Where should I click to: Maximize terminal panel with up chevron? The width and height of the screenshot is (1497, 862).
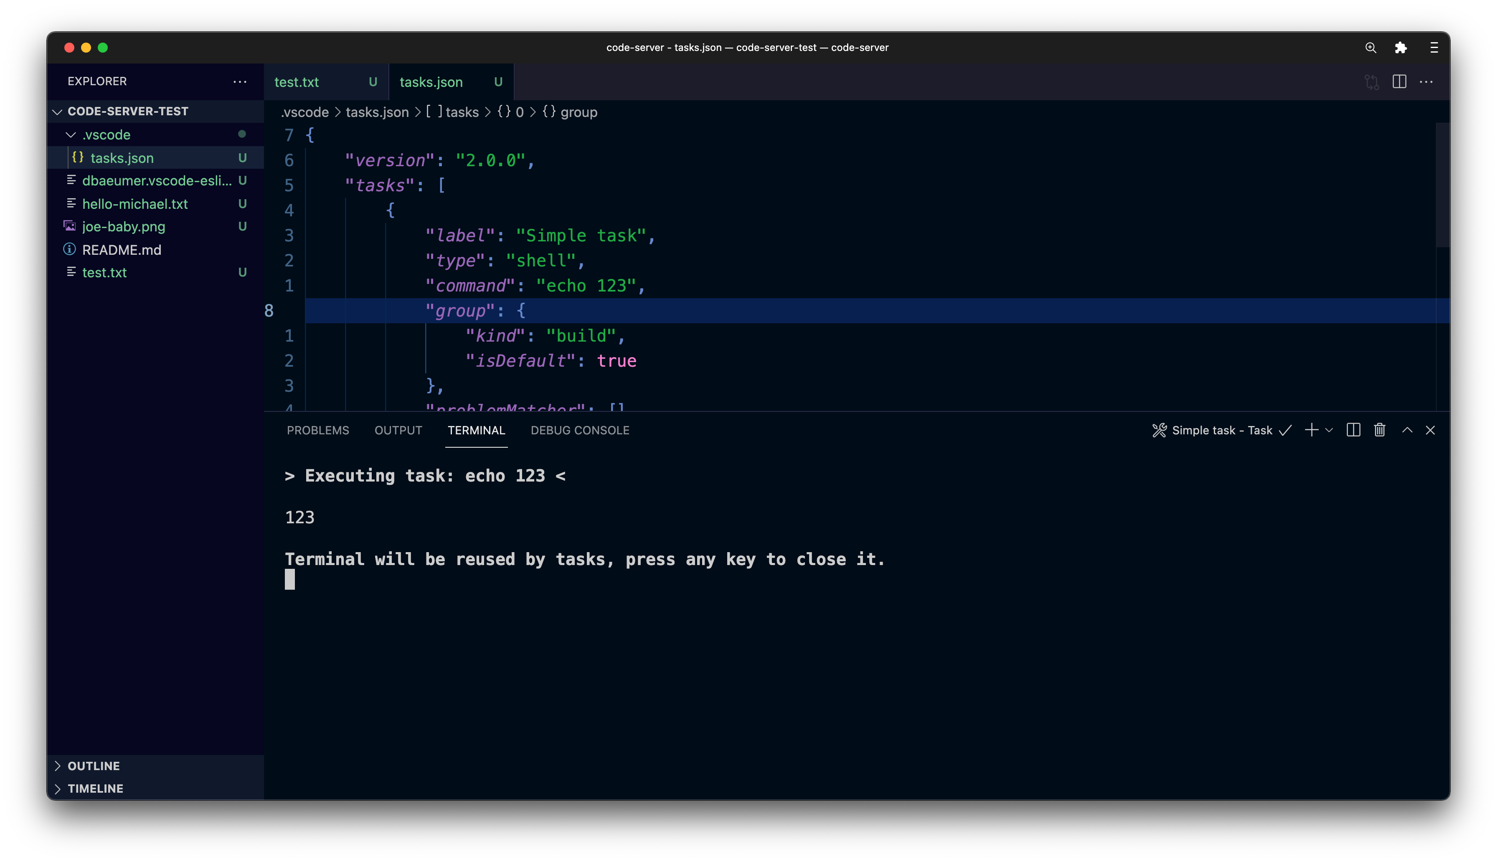[1407, 431]
